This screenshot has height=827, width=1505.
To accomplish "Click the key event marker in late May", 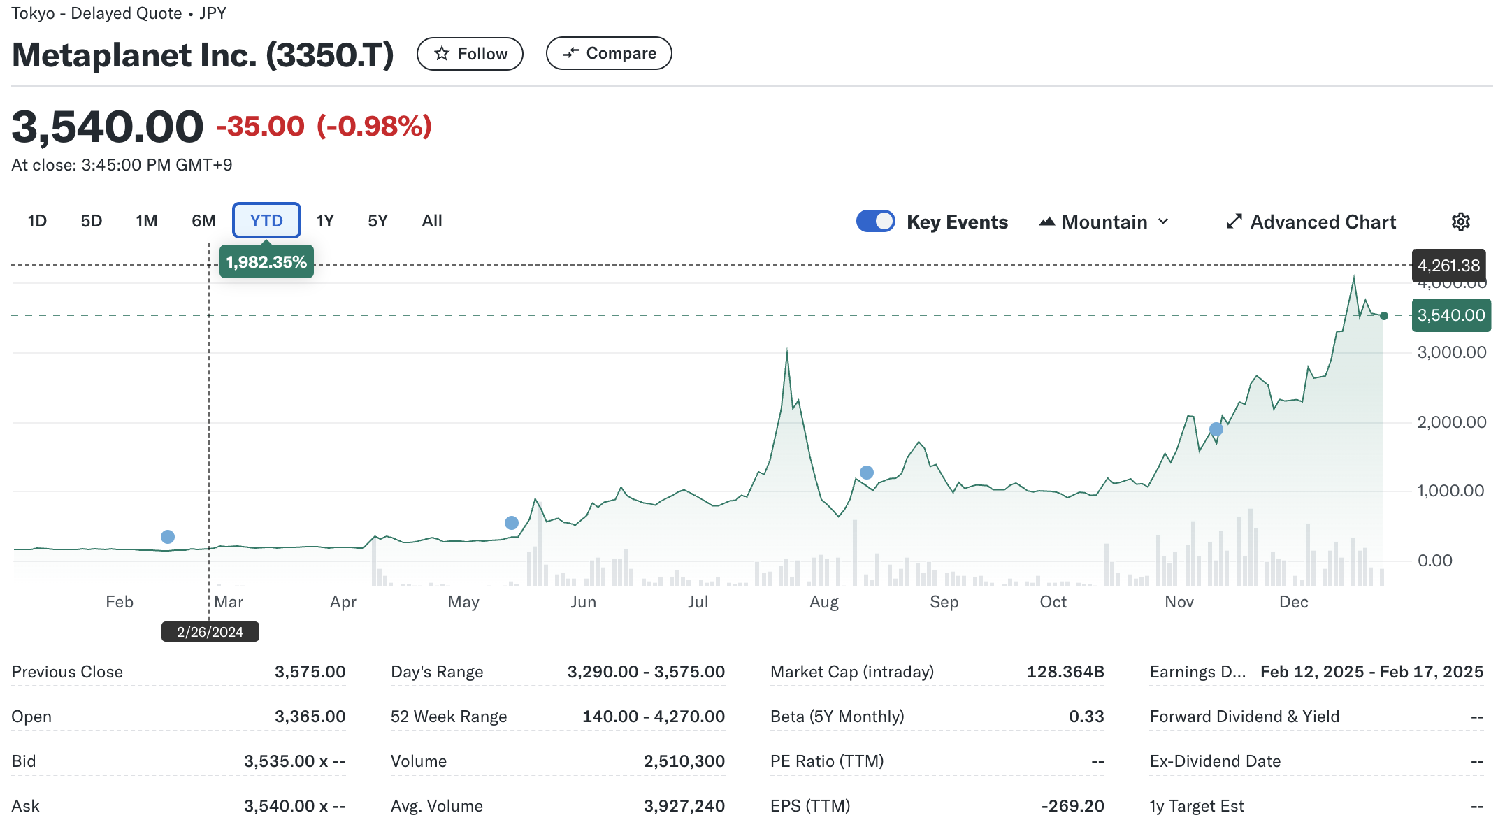I will point(512,523).
